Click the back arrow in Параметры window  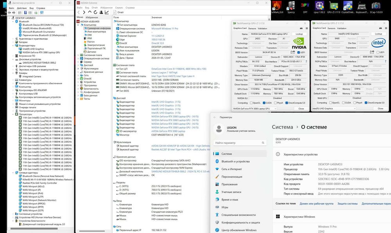[x=215, y=117]
